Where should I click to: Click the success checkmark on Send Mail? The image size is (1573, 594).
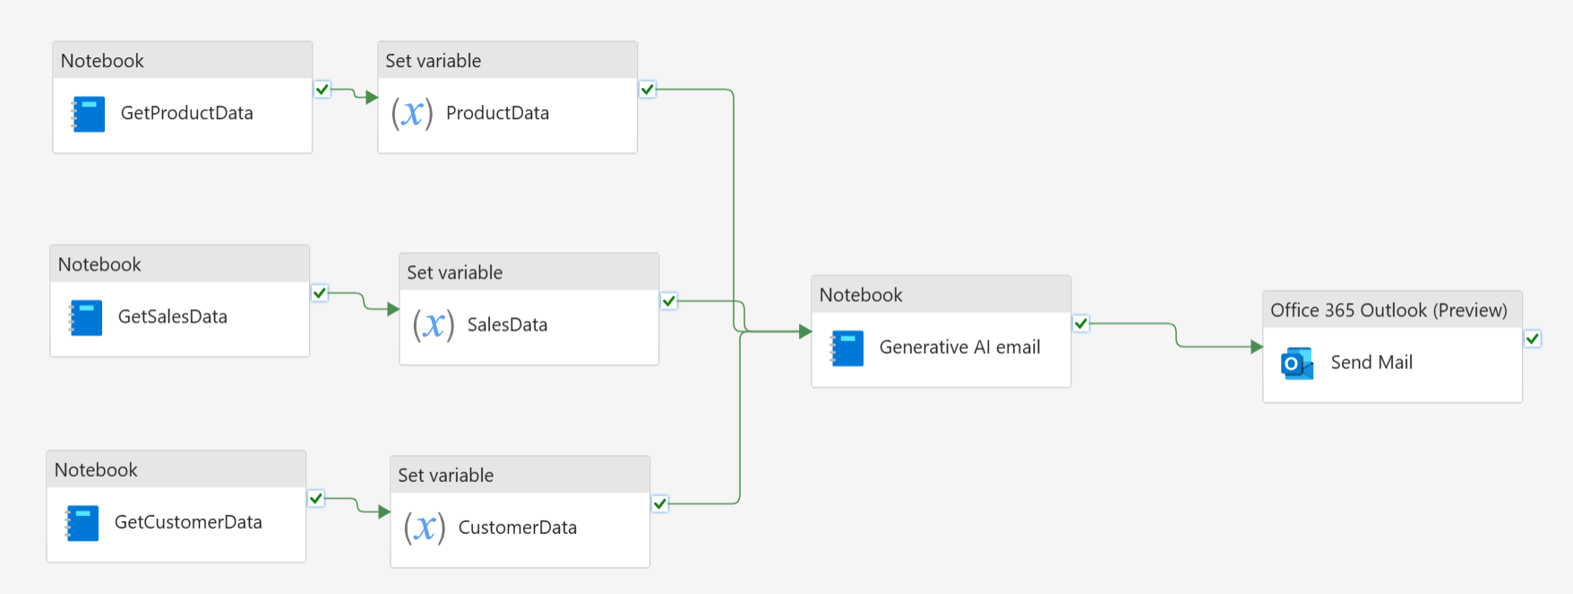click(1533, 339)
